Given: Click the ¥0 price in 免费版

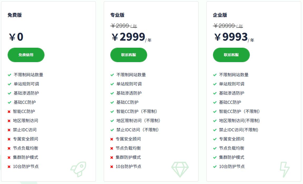Looking at the screenshot, I should 16,37.
